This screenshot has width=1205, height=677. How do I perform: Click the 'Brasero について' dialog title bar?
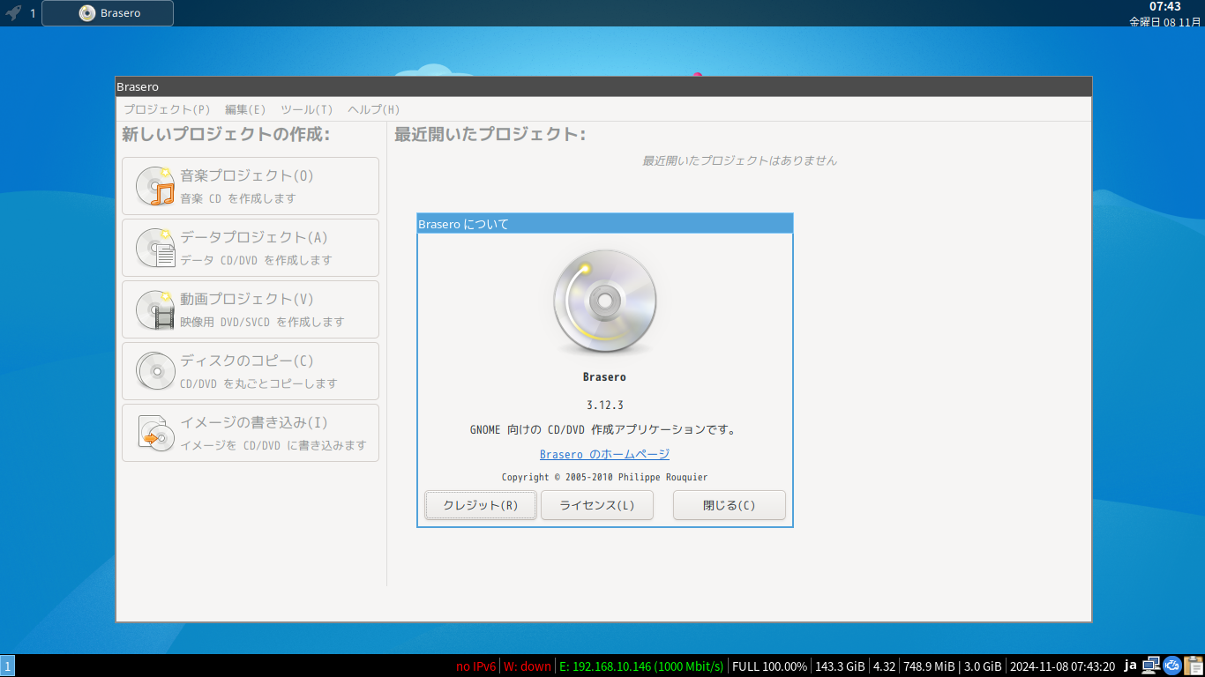point(605,224)
